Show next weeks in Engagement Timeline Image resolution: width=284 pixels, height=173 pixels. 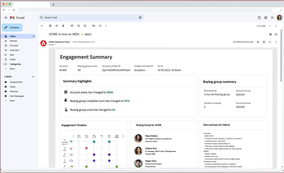(123, 136)
